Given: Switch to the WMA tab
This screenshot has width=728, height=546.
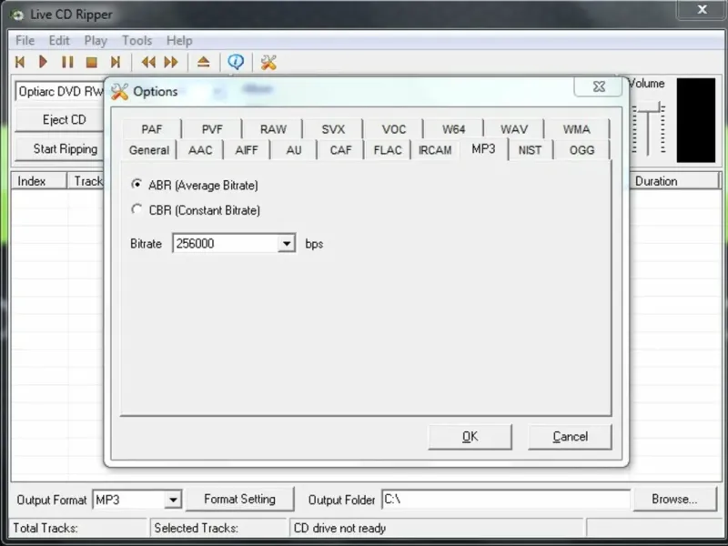Looking at the screenshot, I should point(576,129).
